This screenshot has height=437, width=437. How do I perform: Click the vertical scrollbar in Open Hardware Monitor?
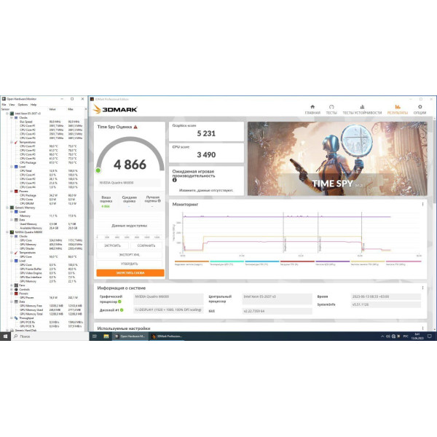[86, 219]
